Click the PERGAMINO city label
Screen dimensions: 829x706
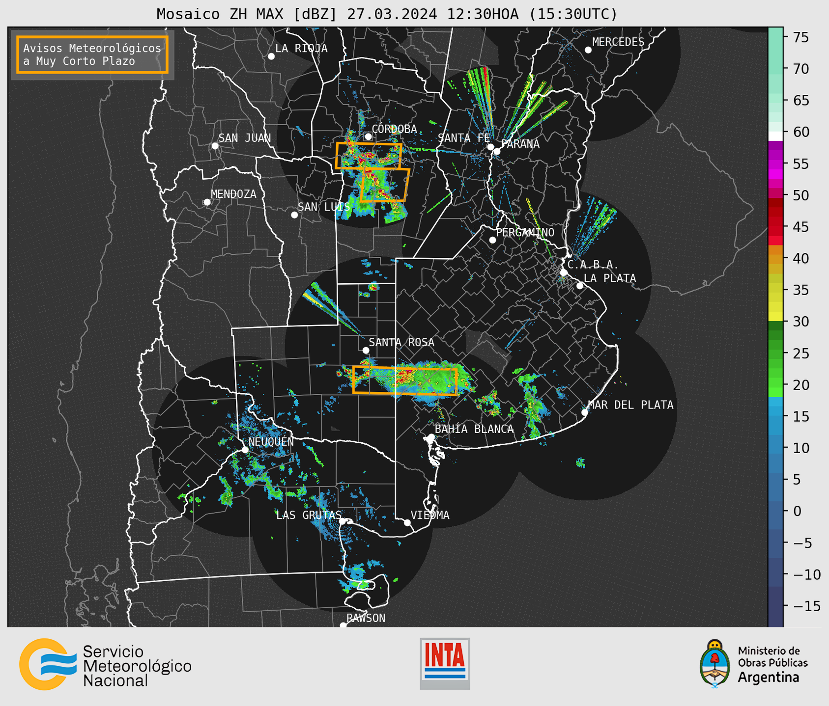[x=525, y=232]
